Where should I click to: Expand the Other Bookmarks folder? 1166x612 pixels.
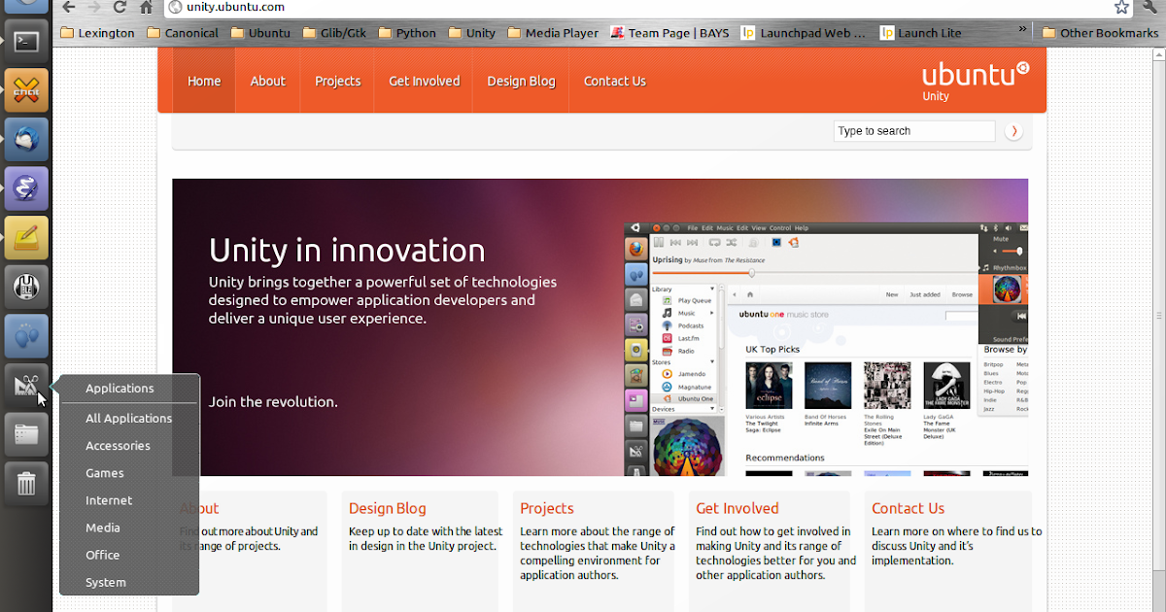tap(1099, 32)
